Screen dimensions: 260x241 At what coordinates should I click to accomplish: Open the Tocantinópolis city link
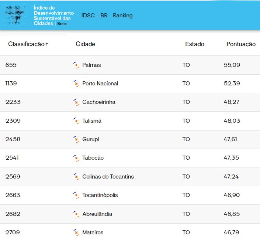point(100,195)
